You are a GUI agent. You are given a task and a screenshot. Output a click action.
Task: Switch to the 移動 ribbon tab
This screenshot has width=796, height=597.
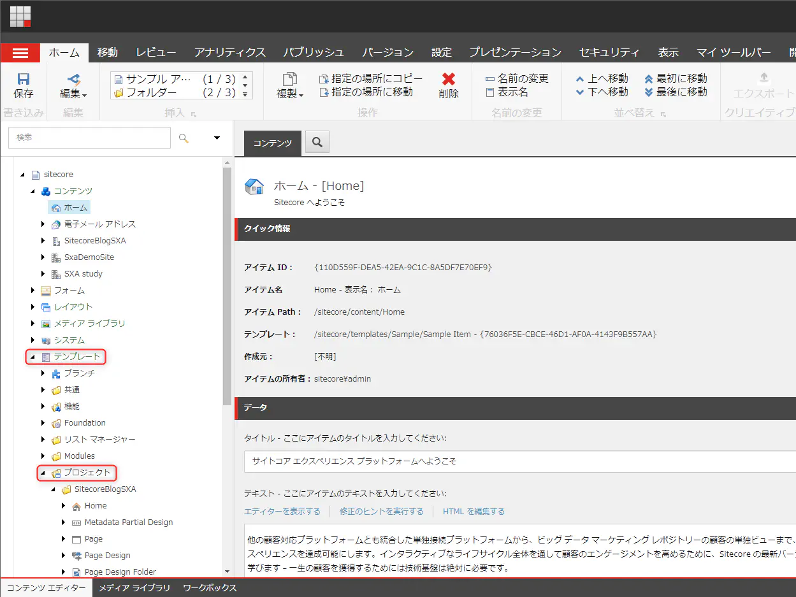pos(108,52)
